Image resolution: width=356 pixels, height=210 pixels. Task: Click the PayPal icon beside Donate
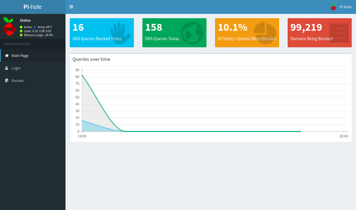click(7, 80)
